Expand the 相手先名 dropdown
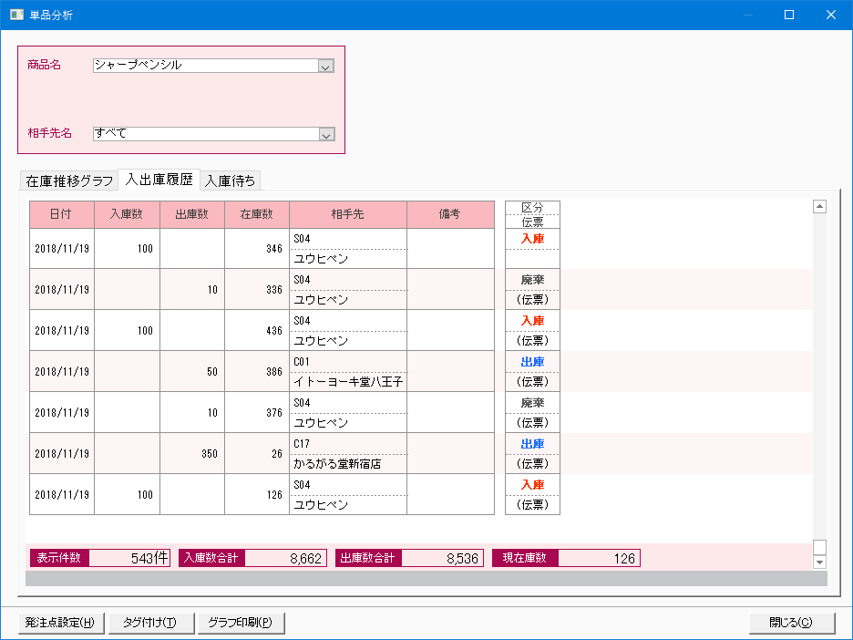Viewport: 853px width, 640px height. point(326,134)
